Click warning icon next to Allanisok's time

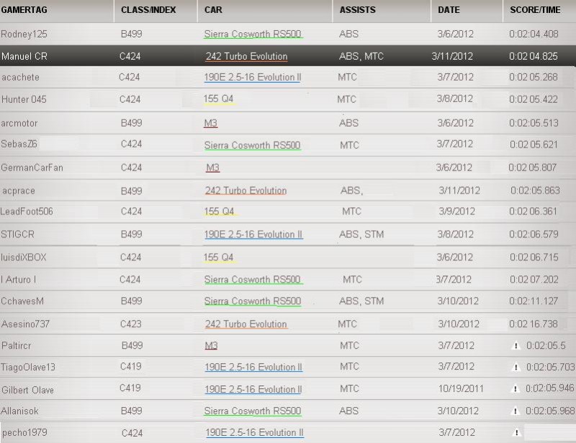coord(515,411)
